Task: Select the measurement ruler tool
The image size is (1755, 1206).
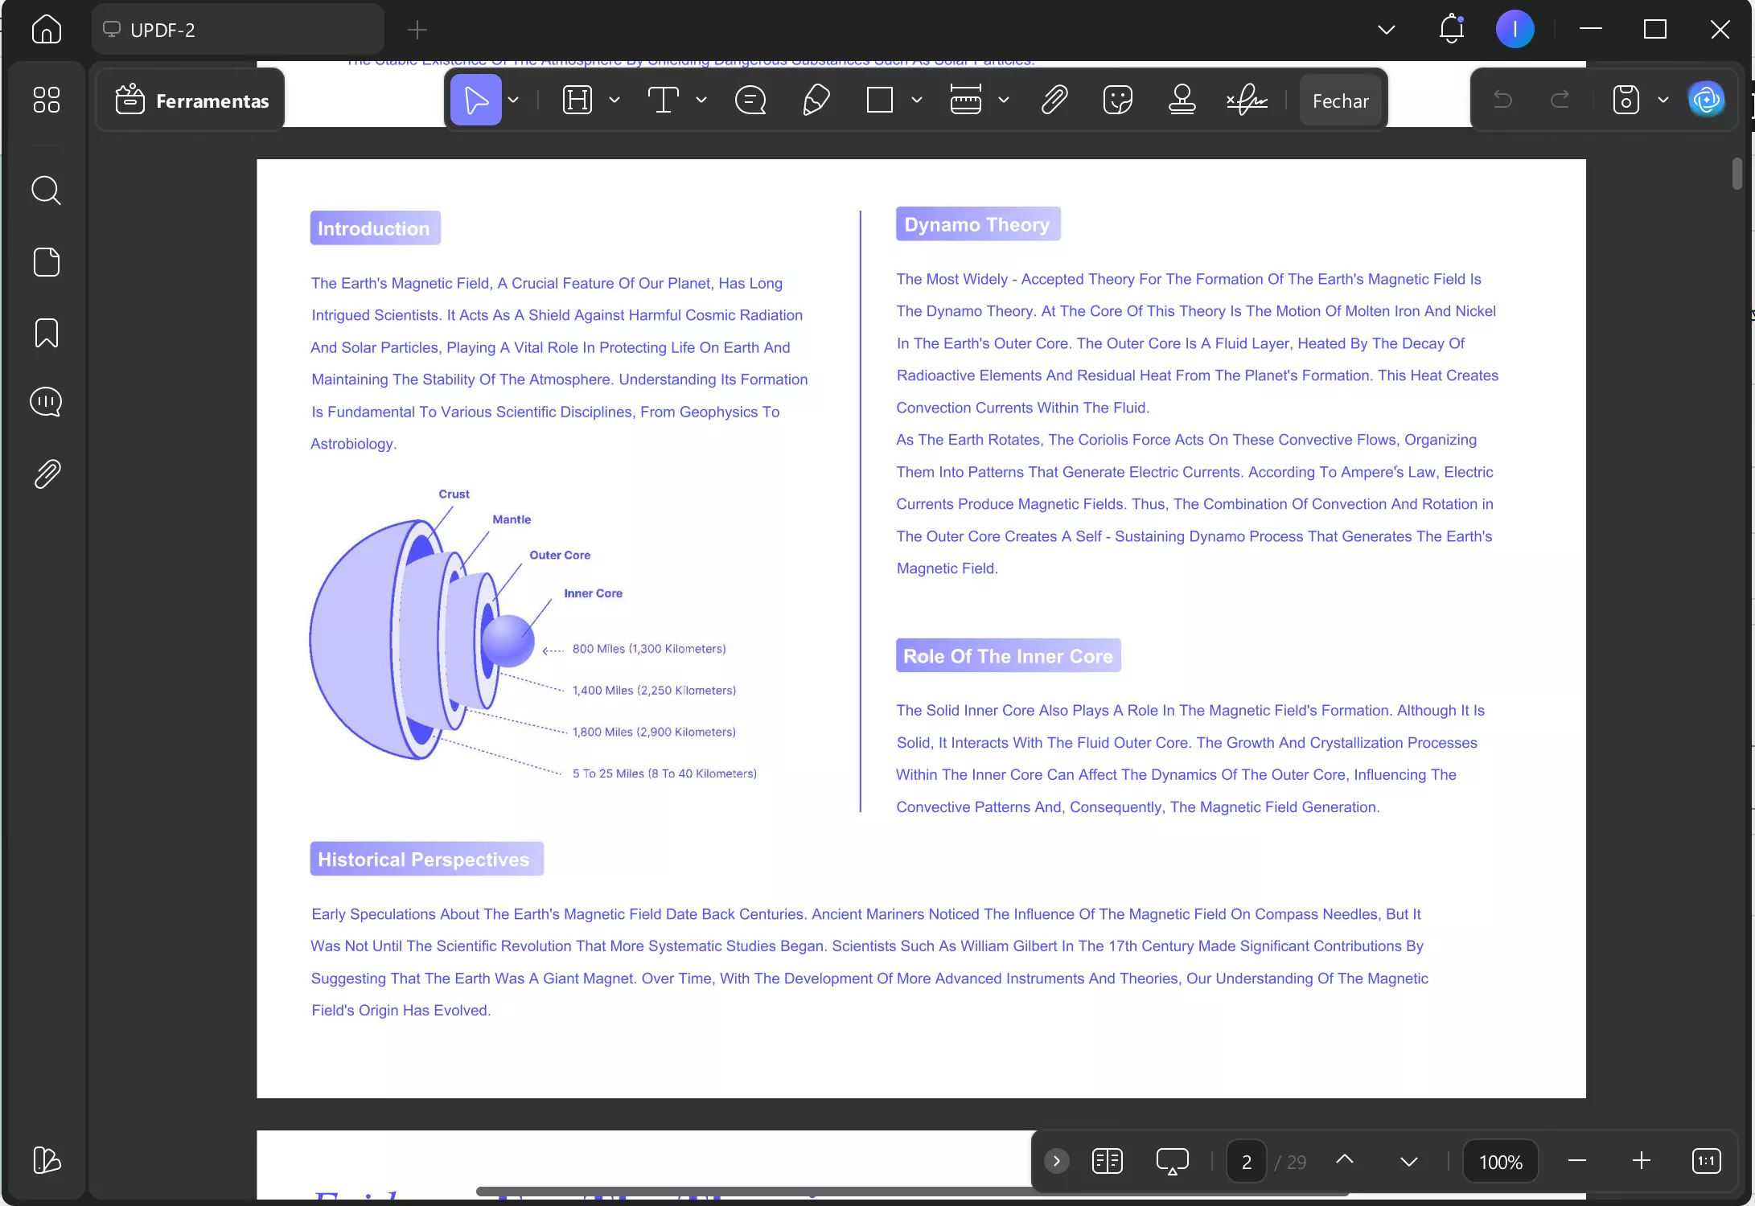Action: point(965,100)
